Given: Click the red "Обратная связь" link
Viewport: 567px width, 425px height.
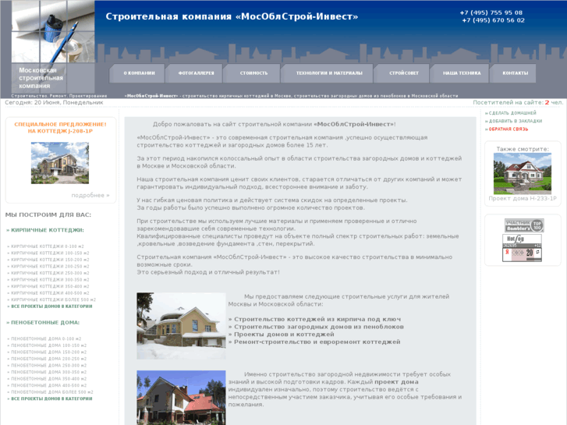Looking at the screenshot, I should coord(508,129).
